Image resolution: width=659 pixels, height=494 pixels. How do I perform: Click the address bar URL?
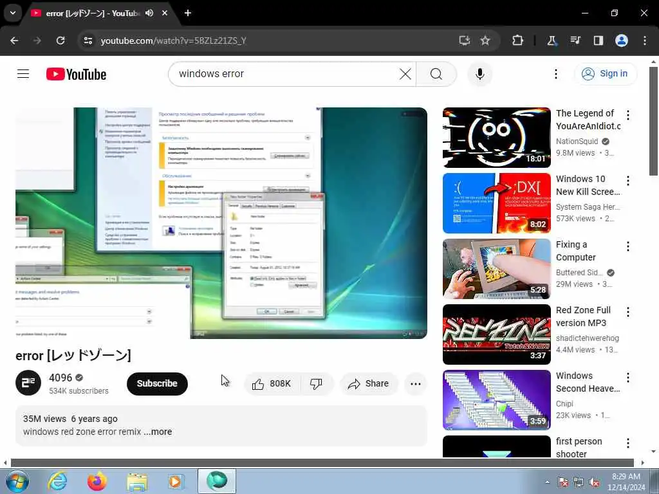point(174,41)
